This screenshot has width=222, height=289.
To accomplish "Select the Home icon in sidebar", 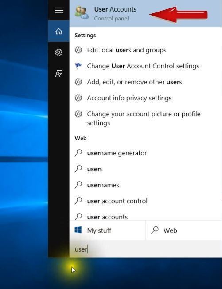I will (x=58, y=31).
